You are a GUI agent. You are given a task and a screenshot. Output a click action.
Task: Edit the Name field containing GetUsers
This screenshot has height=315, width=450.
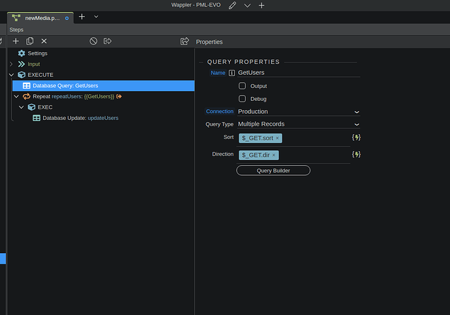299,73
